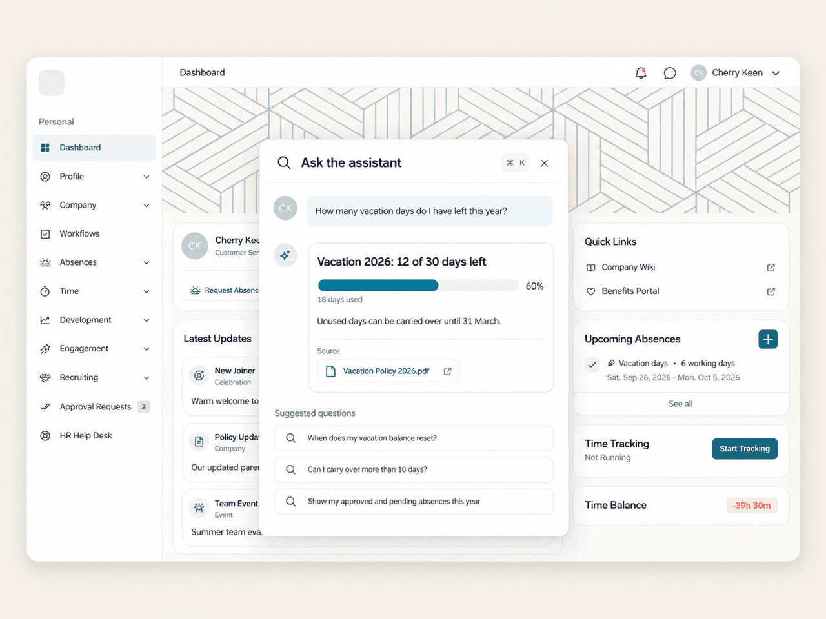Close the Ask the assistant dialog
Screen dimensions: 826x619
(545, 163)
